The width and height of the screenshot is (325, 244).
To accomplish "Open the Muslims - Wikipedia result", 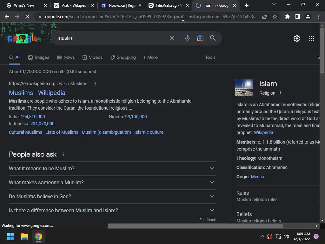I will [37, 93].
